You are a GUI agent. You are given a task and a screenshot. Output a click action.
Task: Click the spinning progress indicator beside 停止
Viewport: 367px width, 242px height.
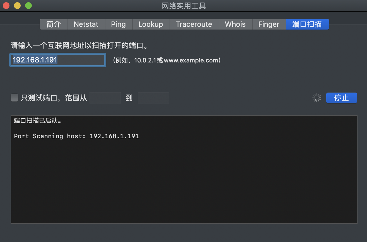(317, 98)
